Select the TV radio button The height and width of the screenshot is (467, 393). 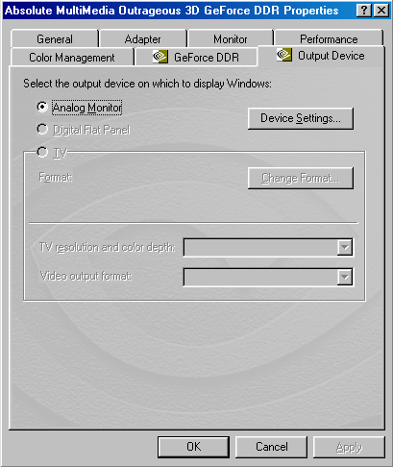(x=42, y=152)
